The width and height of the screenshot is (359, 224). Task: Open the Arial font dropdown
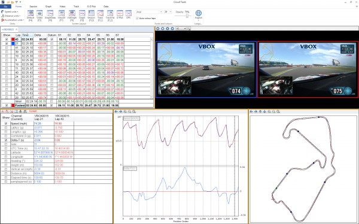tap(149, 12)
